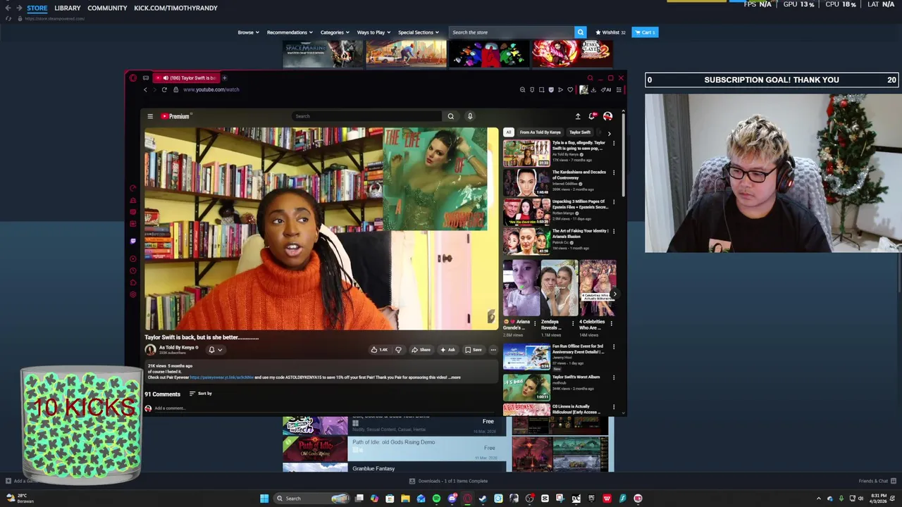Open the YouTube upload icon
Screen dimensions: 902x507
click(578, 116)
